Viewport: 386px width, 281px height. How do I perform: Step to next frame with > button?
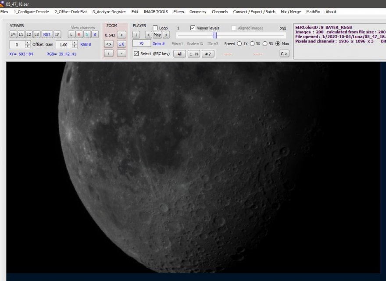166,35
